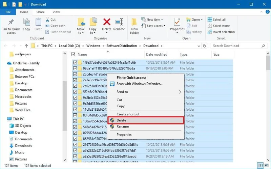The image size is (271, 169).
Task: Click the search magnifier icon
Action: point(263,46)
